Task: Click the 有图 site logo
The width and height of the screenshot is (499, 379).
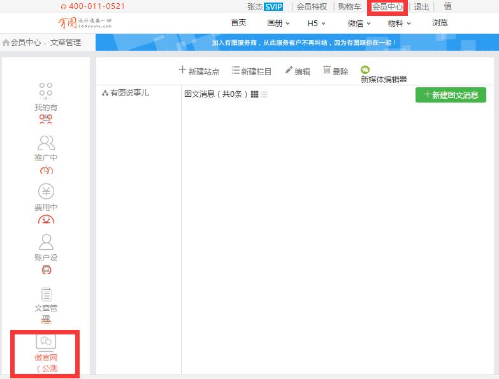Action: (85, 22)
